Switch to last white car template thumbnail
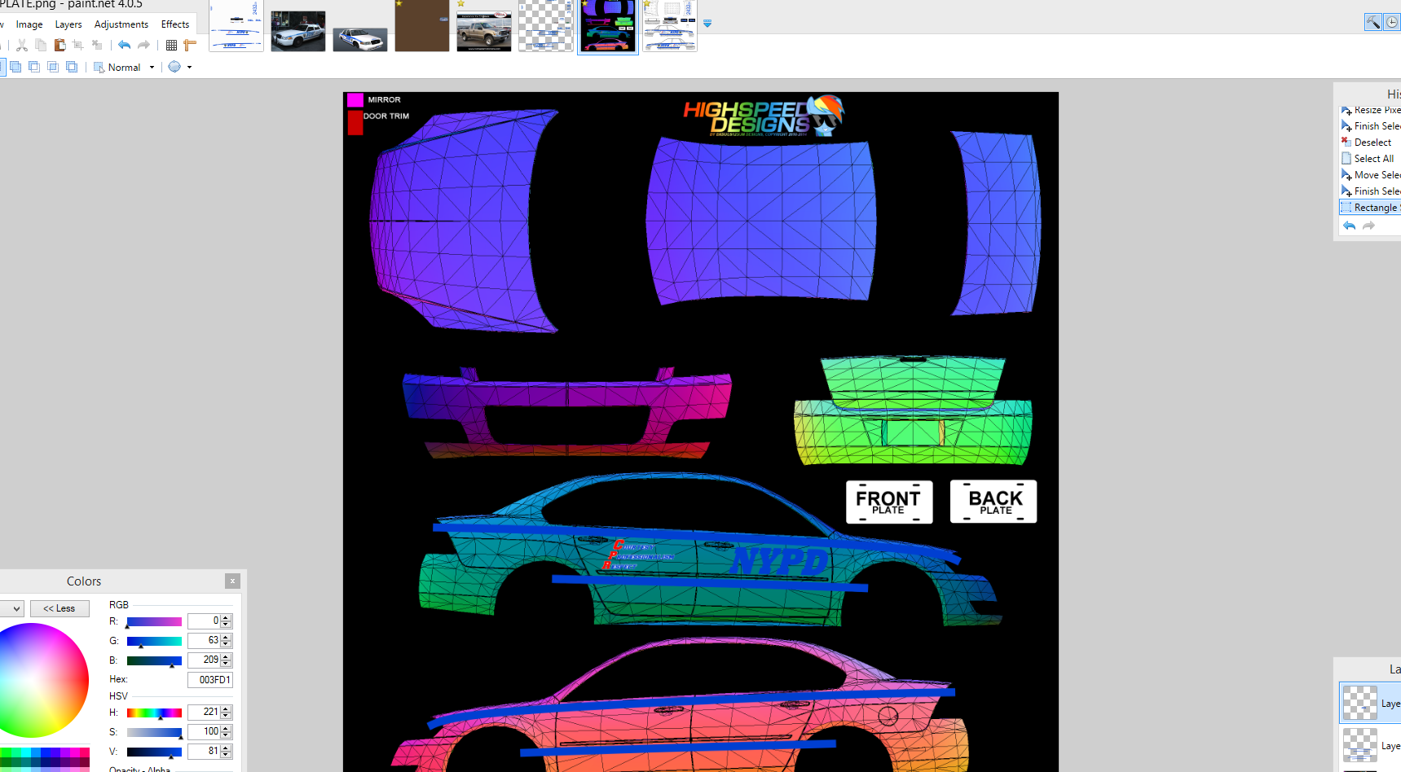Image resolution: width=1401 pixels, height=772 pixels. tap(670, 26)
